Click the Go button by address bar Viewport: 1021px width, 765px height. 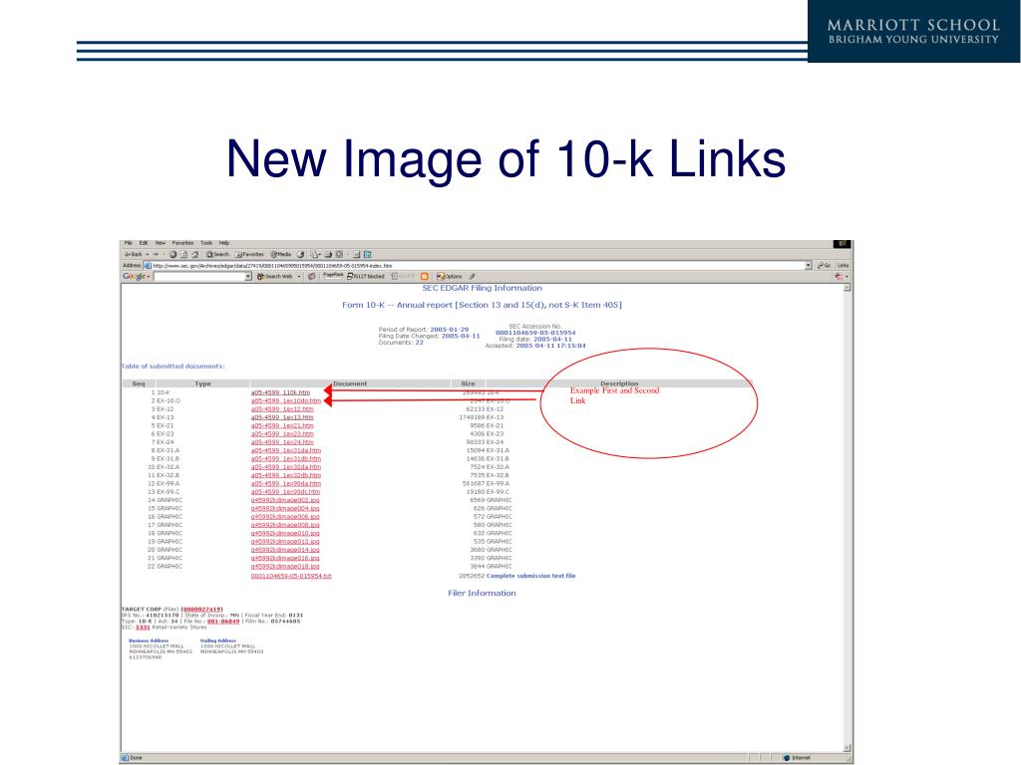(825, 265)
